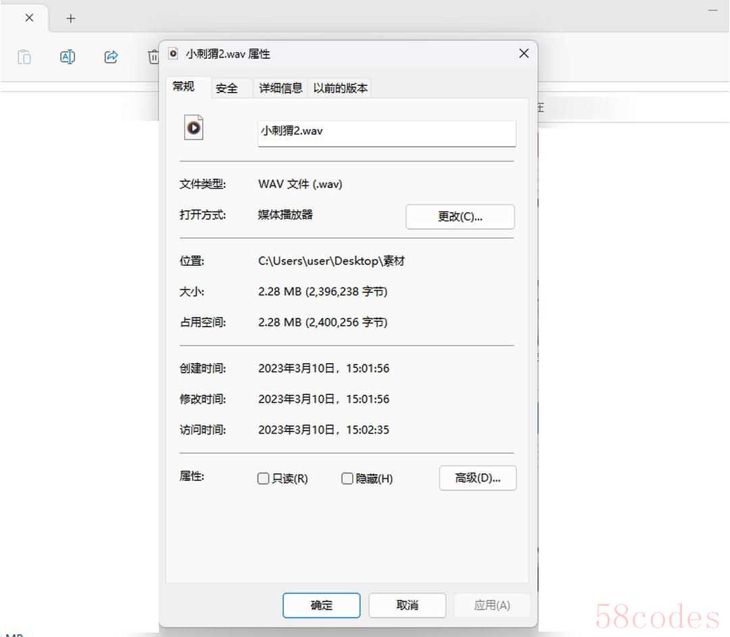Close the 小刺猬2.wav properties dialog
730x637 pixels.
point(524,53)
